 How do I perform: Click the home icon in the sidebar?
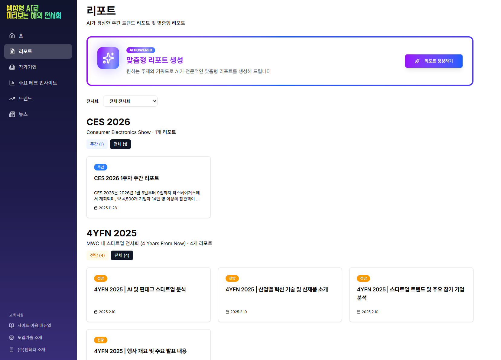(x=12, y=36)
